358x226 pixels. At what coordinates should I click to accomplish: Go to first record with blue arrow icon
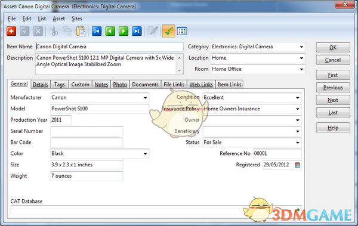(97, 31)
